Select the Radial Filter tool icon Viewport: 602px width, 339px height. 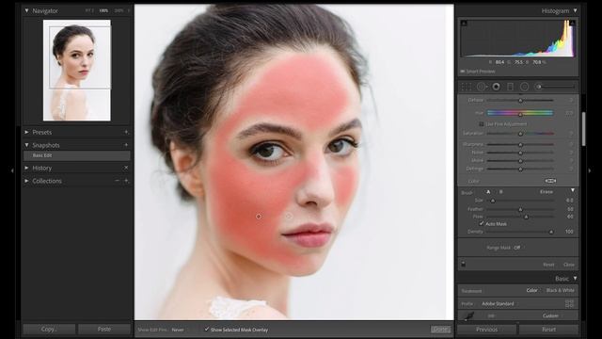coord(525,87)
